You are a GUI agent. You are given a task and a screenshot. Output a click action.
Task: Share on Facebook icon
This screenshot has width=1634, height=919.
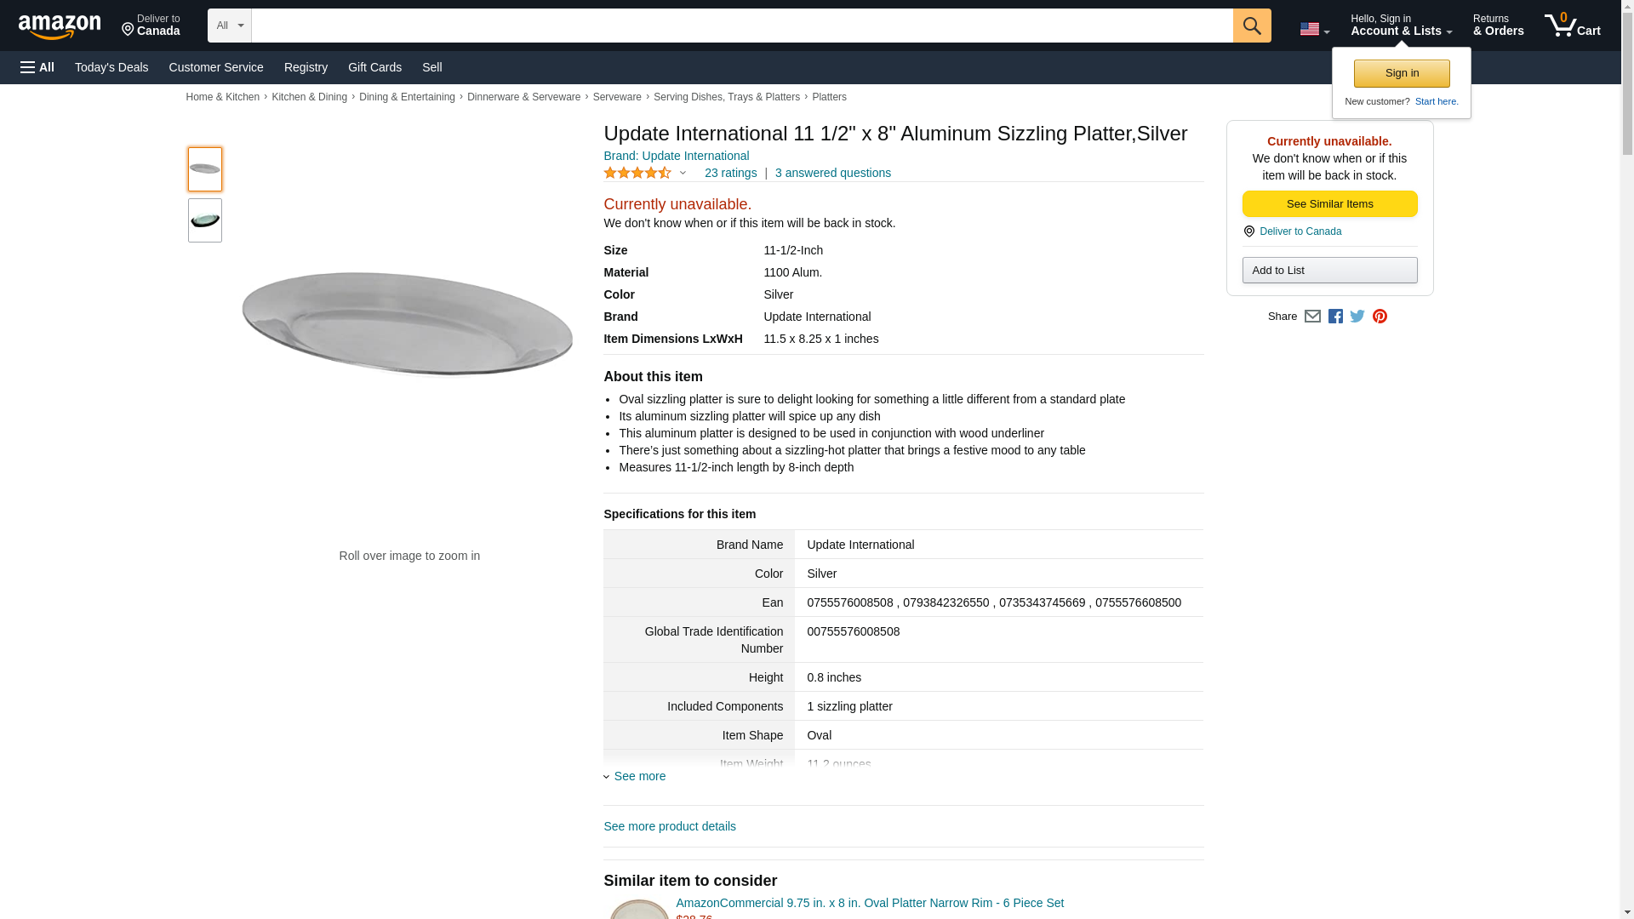pos(1335,317)
